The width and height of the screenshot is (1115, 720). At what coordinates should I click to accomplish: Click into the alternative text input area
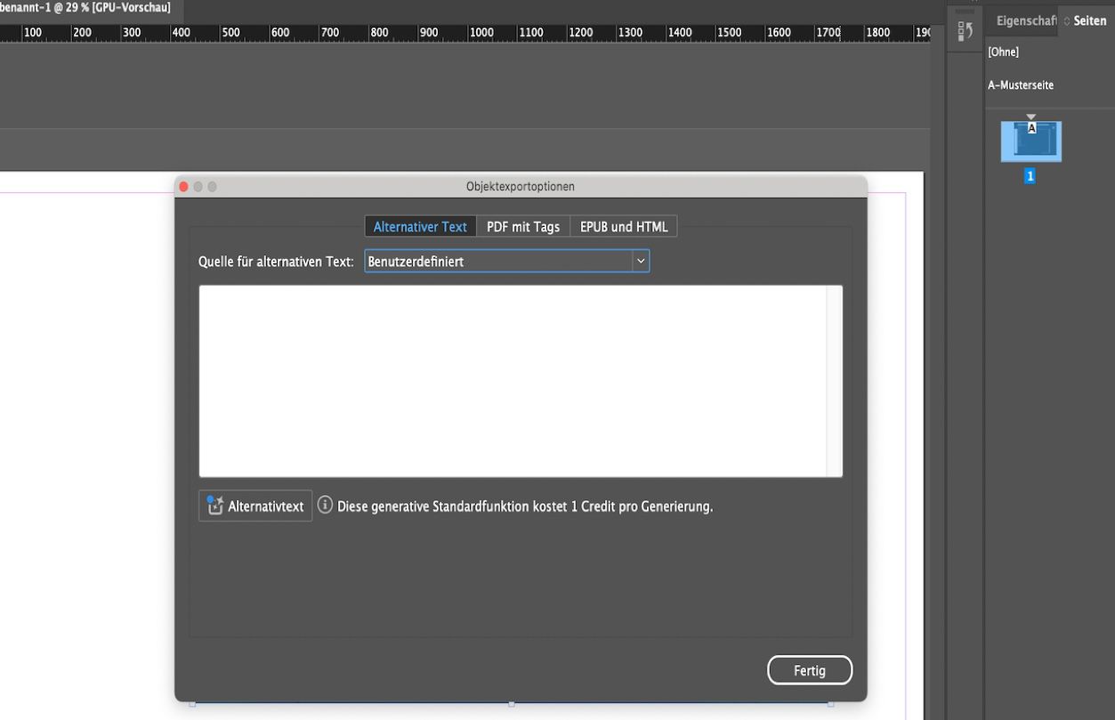[x=513, y=381]
